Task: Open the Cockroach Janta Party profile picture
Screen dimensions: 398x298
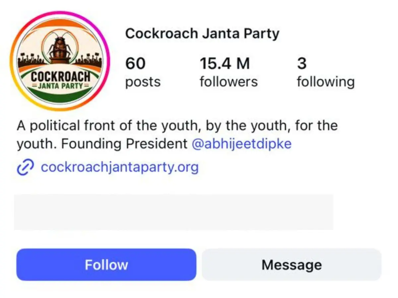Action: coord(60,61)
